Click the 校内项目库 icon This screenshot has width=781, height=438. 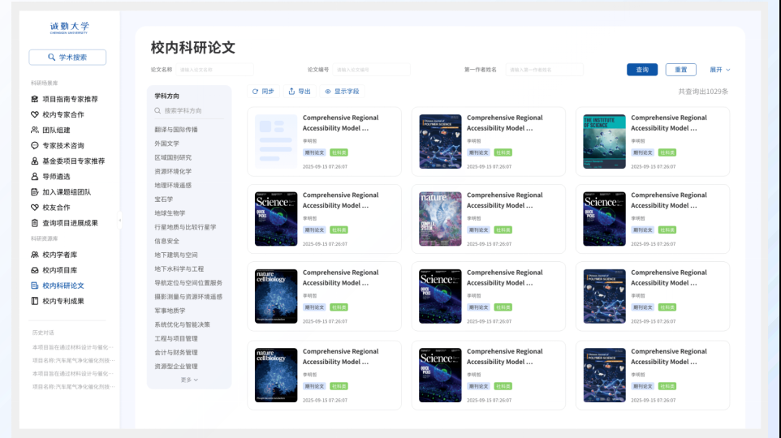coord(34,270)
